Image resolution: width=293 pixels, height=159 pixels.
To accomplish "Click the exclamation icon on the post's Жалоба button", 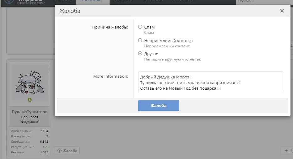I will [x=59, y=151].
